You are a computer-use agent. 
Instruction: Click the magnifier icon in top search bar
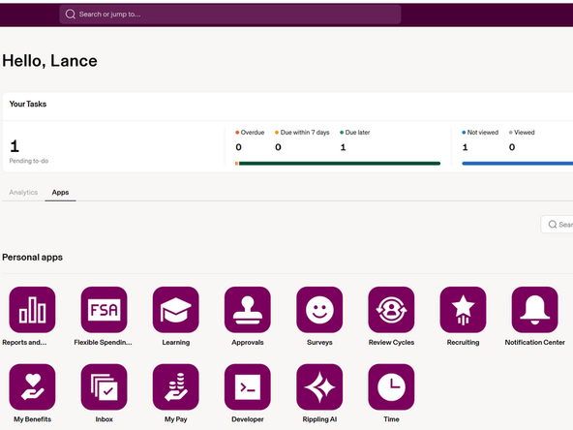(x=70, y=15)
